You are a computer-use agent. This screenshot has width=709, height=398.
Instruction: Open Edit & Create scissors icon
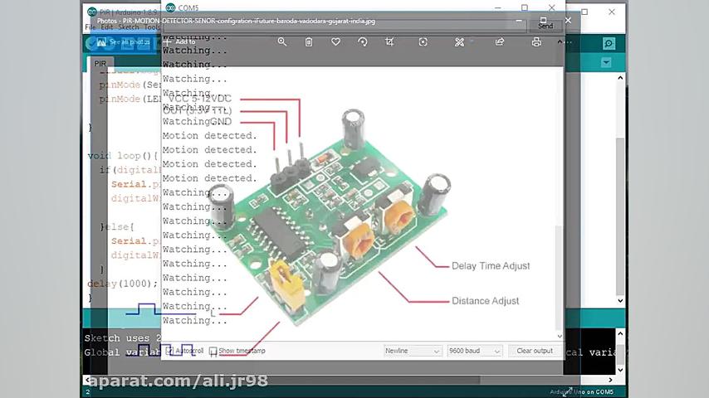(459, 42)
